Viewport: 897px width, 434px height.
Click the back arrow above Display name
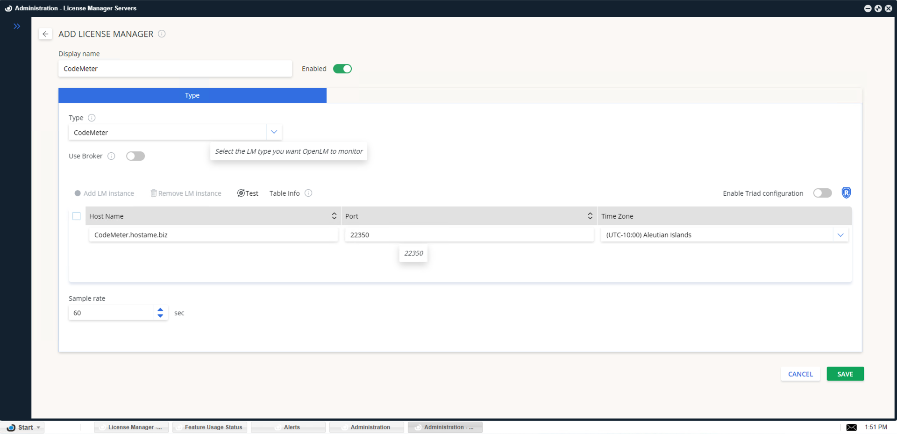click(45, 34)
